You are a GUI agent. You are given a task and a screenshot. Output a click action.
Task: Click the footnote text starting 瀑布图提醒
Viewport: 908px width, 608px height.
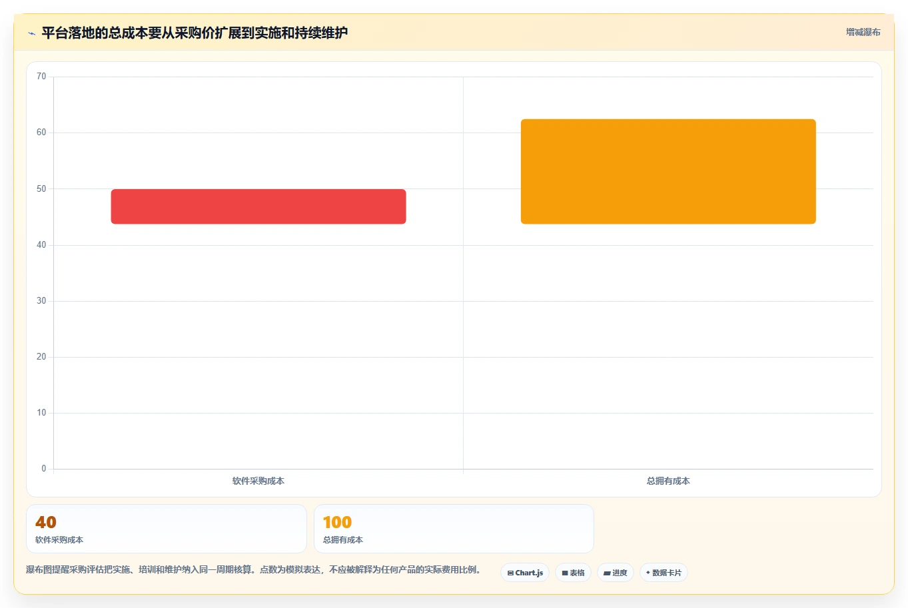pos(254,569)
